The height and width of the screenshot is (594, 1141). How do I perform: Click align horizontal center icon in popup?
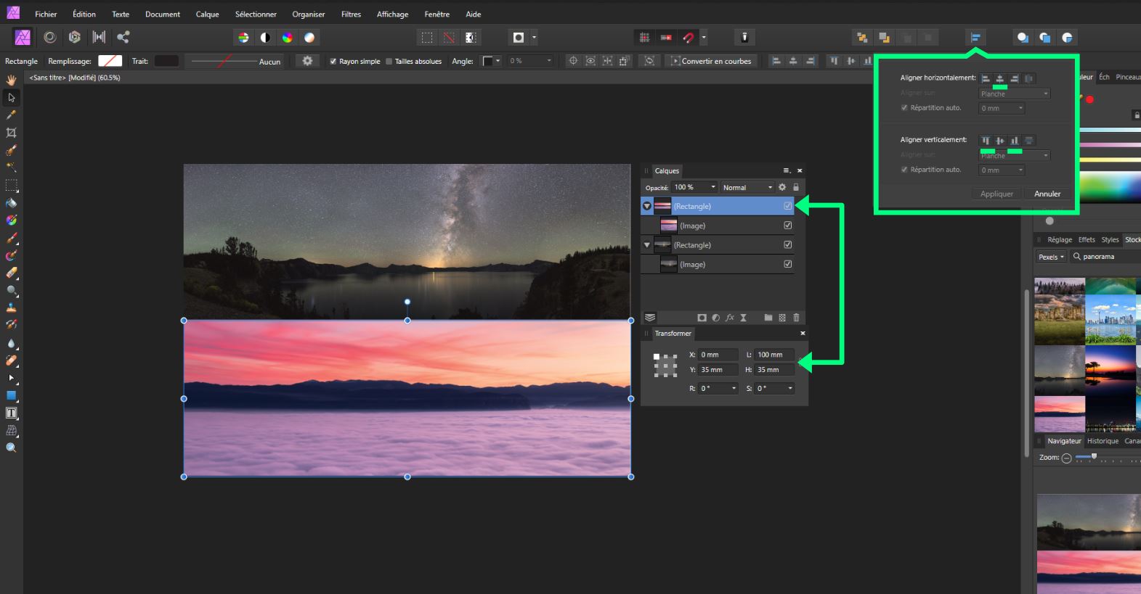tap(1000, 78)
